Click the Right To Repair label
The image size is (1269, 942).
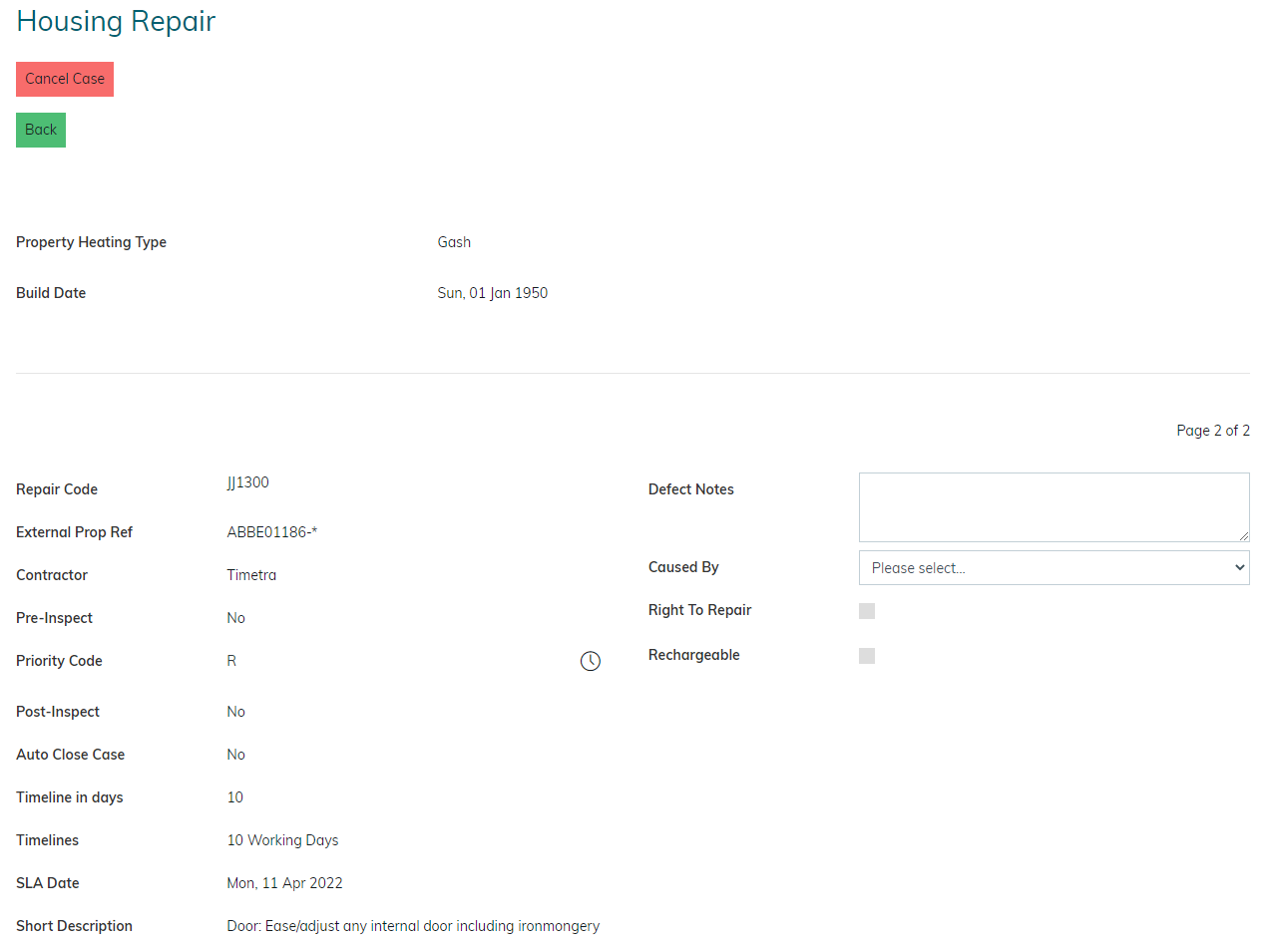699,610
